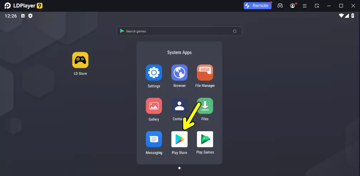The width and height of the screenshot is (360, 176).
Task: Open the Messaging app
Action: click(x=154, y=139)
